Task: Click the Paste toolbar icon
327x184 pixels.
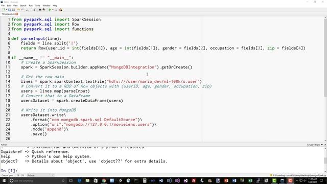Action: click(x=34, y=10)
